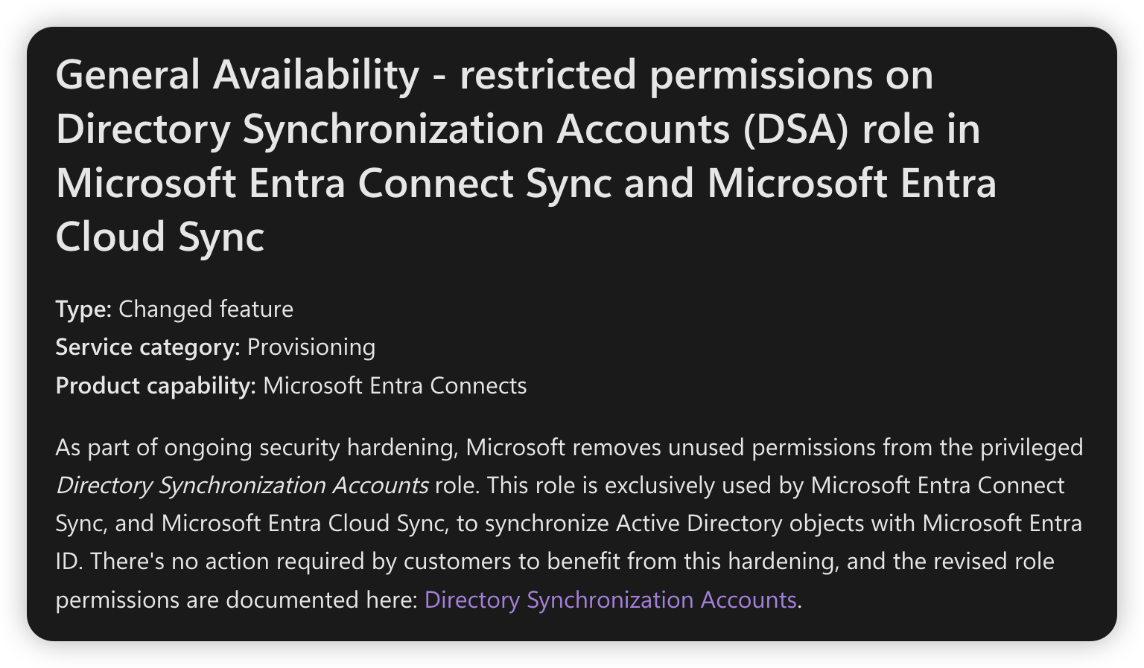This screenshot has height=668, width=1144.
Task: Click 'Microsoft Entra Connect Sync' in the heading
Action: point(334,183)
